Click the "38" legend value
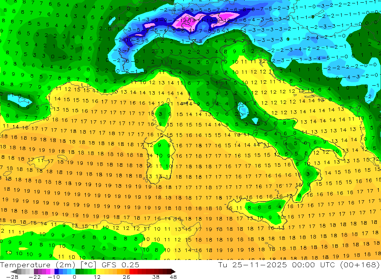 pos(156,277)
